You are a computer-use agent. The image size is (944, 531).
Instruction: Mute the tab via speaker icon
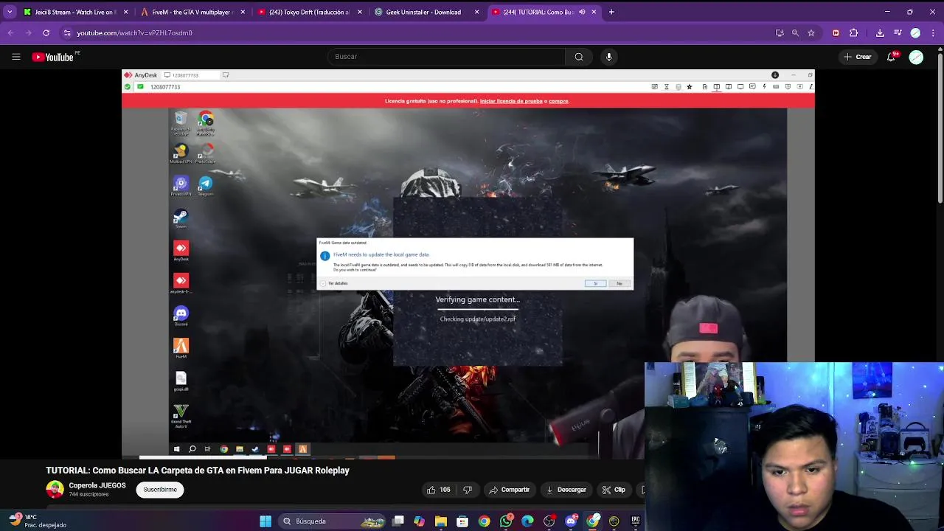(x=582, y=12)
